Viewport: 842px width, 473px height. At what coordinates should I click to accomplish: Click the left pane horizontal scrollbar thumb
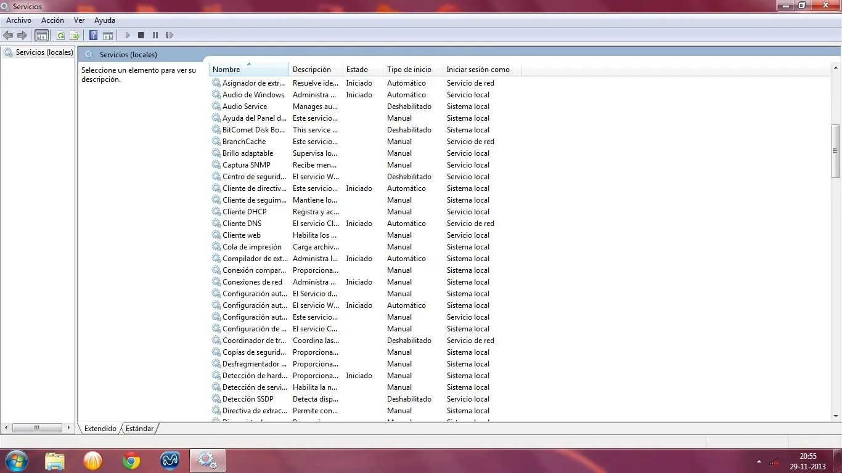[x=37, y=427]
